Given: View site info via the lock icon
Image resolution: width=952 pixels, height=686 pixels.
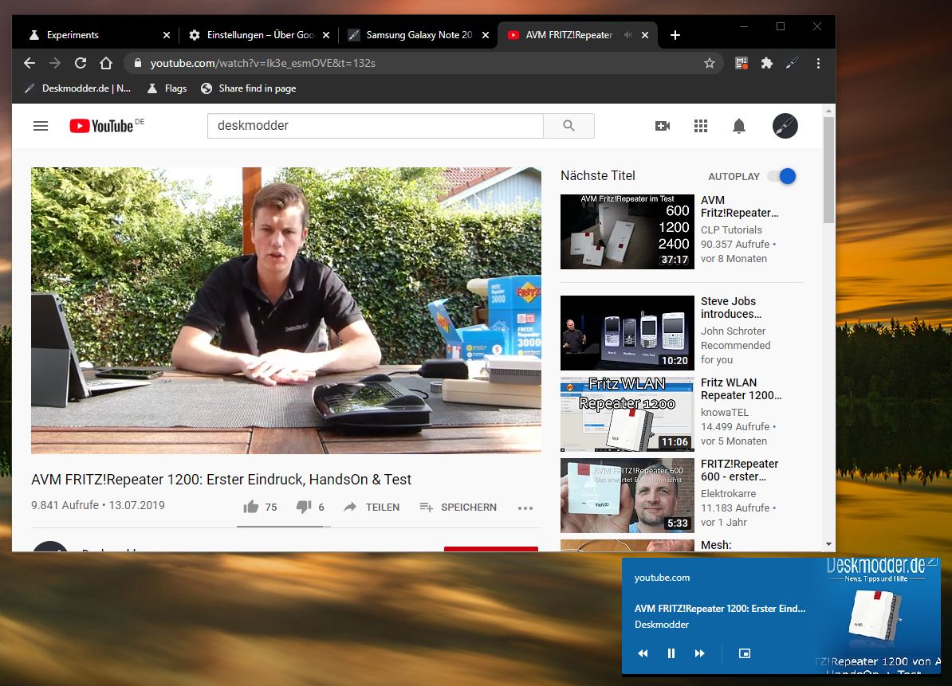Looking at the screenshot, I should [138, 63].
